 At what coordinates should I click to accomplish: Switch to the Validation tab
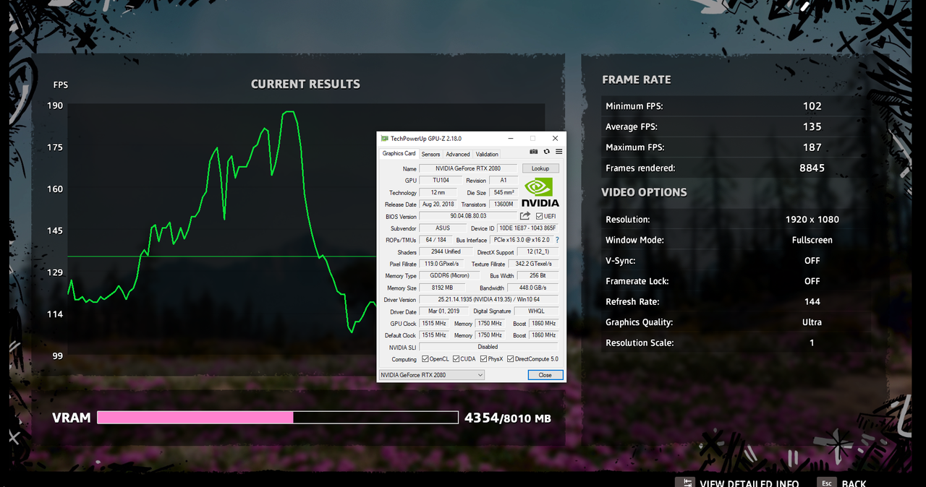click(487, 154)
